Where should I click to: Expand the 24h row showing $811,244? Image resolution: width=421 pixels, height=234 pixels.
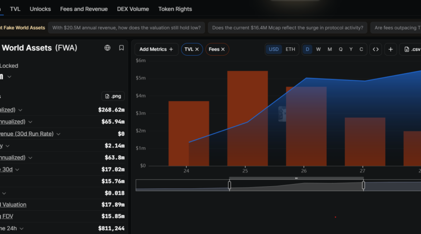[22, 229]
